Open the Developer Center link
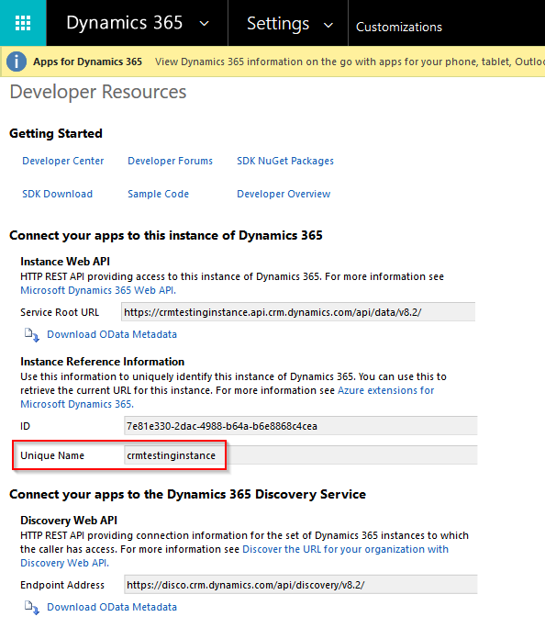This screenshot has width=545, height=628. click(62, 161)
